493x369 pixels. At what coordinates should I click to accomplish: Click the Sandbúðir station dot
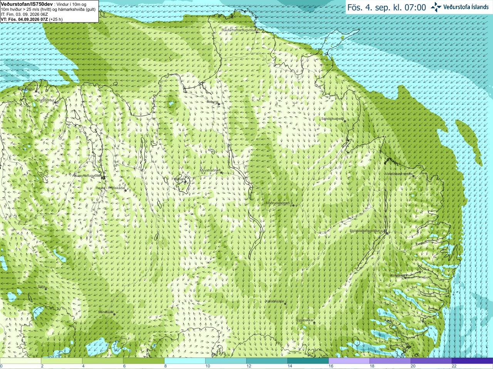(x=114, y=314)
